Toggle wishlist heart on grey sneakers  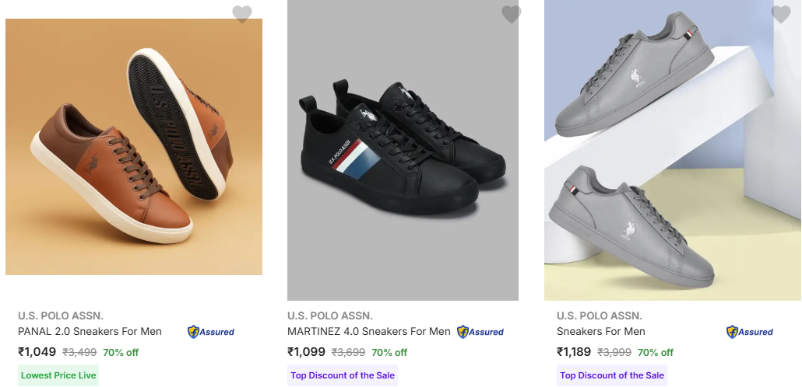click(x=780, y=14)
